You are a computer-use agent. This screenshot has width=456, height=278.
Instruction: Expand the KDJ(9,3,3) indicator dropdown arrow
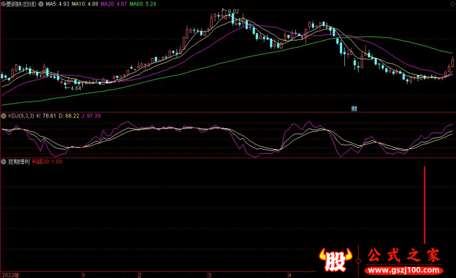pyautogui.click(x=3, y=116)
